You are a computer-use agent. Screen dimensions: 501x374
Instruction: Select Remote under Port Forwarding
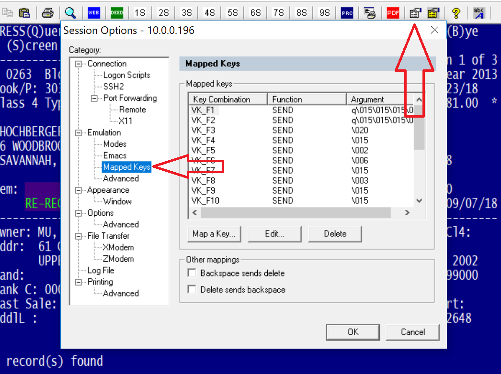(132, 110)
